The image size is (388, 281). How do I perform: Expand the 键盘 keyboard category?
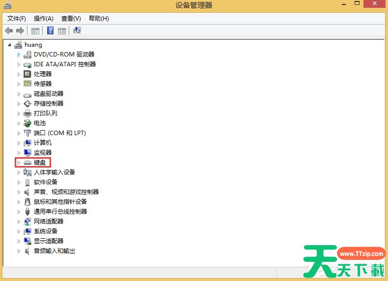[19, 163]
